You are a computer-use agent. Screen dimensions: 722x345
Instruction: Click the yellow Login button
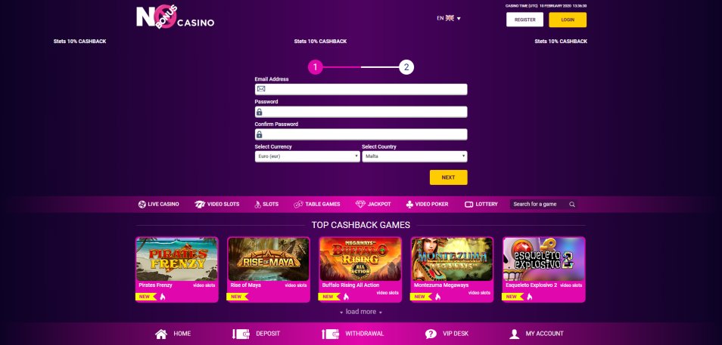tap(568, 20)
